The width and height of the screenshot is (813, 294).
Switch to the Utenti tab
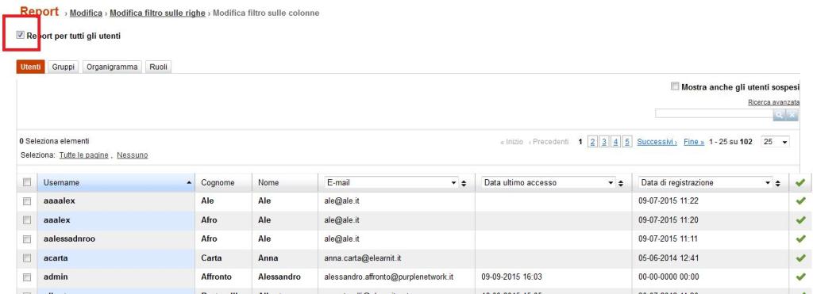tap(31, 67)
